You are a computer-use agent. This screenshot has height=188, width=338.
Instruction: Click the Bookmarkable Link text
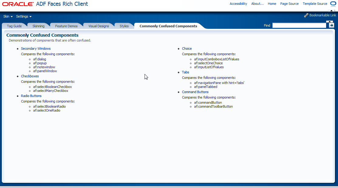tap(323, 15)
